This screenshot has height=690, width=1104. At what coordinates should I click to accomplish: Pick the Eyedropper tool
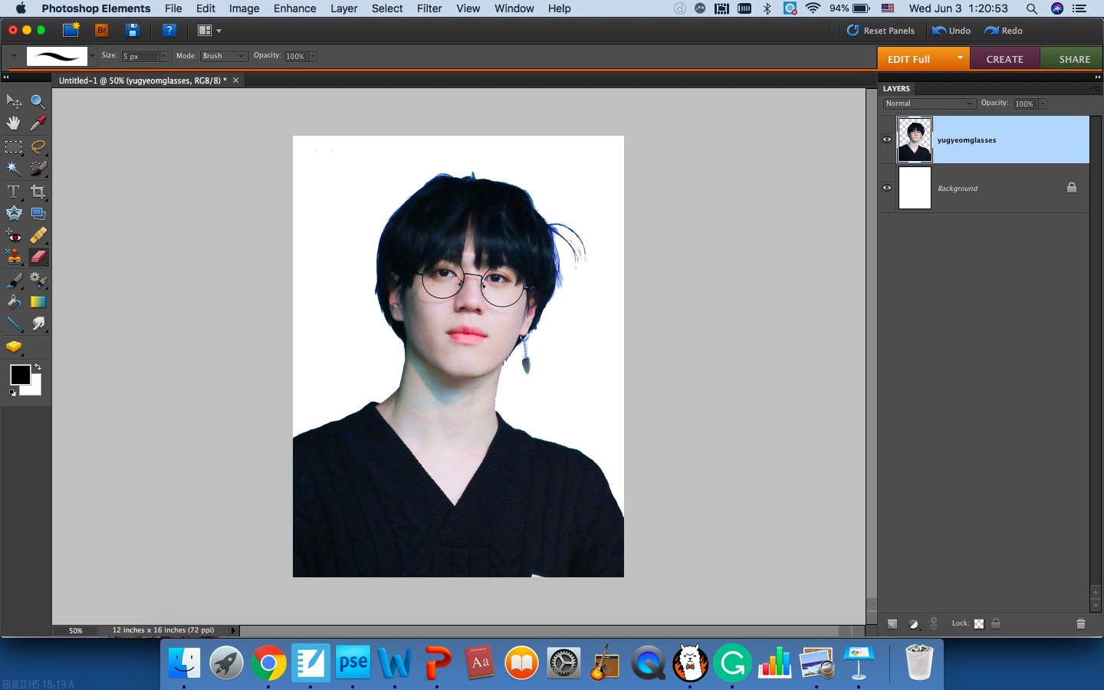click(x=38, y=123)
